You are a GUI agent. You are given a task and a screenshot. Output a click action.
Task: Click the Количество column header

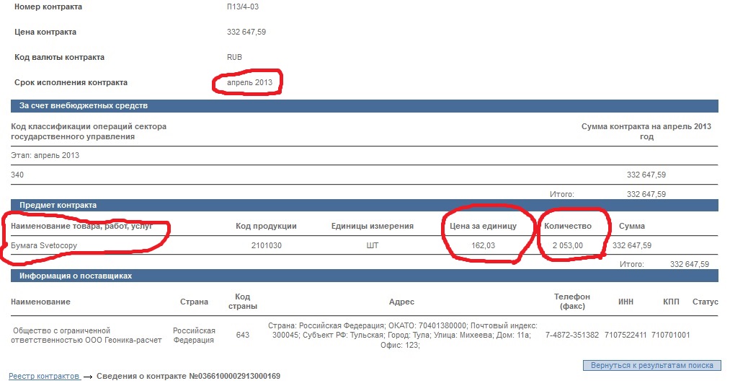tap(568, 226)
